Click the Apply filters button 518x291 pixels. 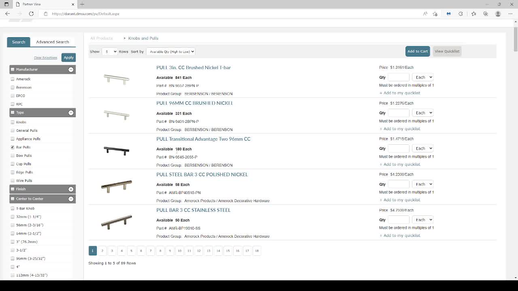point(68,57)
